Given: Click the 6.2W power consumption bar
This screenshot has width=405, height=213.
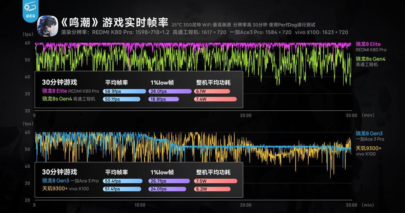Looking at the screenshot, I should click(212, 189).
